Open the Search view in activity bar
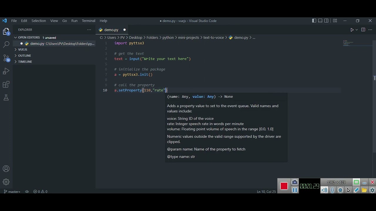 (6, 45)
